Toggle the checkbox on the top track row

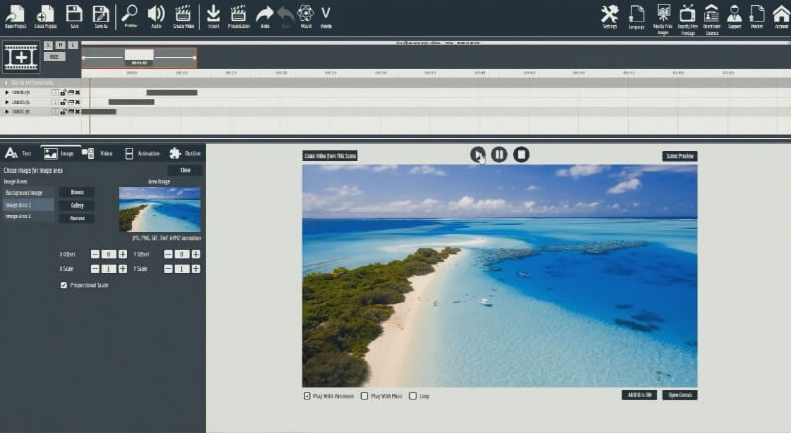55,92
